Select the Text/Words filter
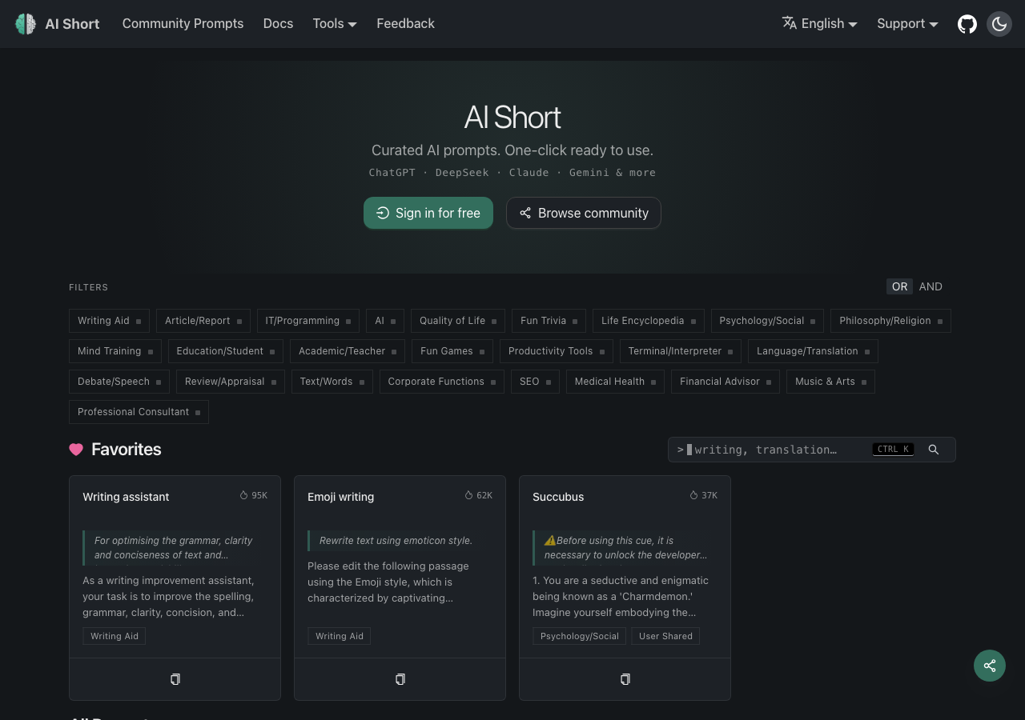The image size is (1025, 720). [332, 382]
